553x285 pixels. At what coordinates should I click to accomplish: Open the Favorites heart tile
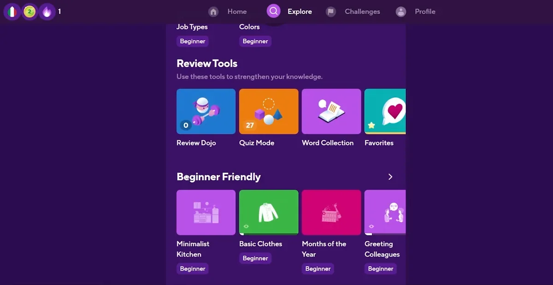pos(385,112)
